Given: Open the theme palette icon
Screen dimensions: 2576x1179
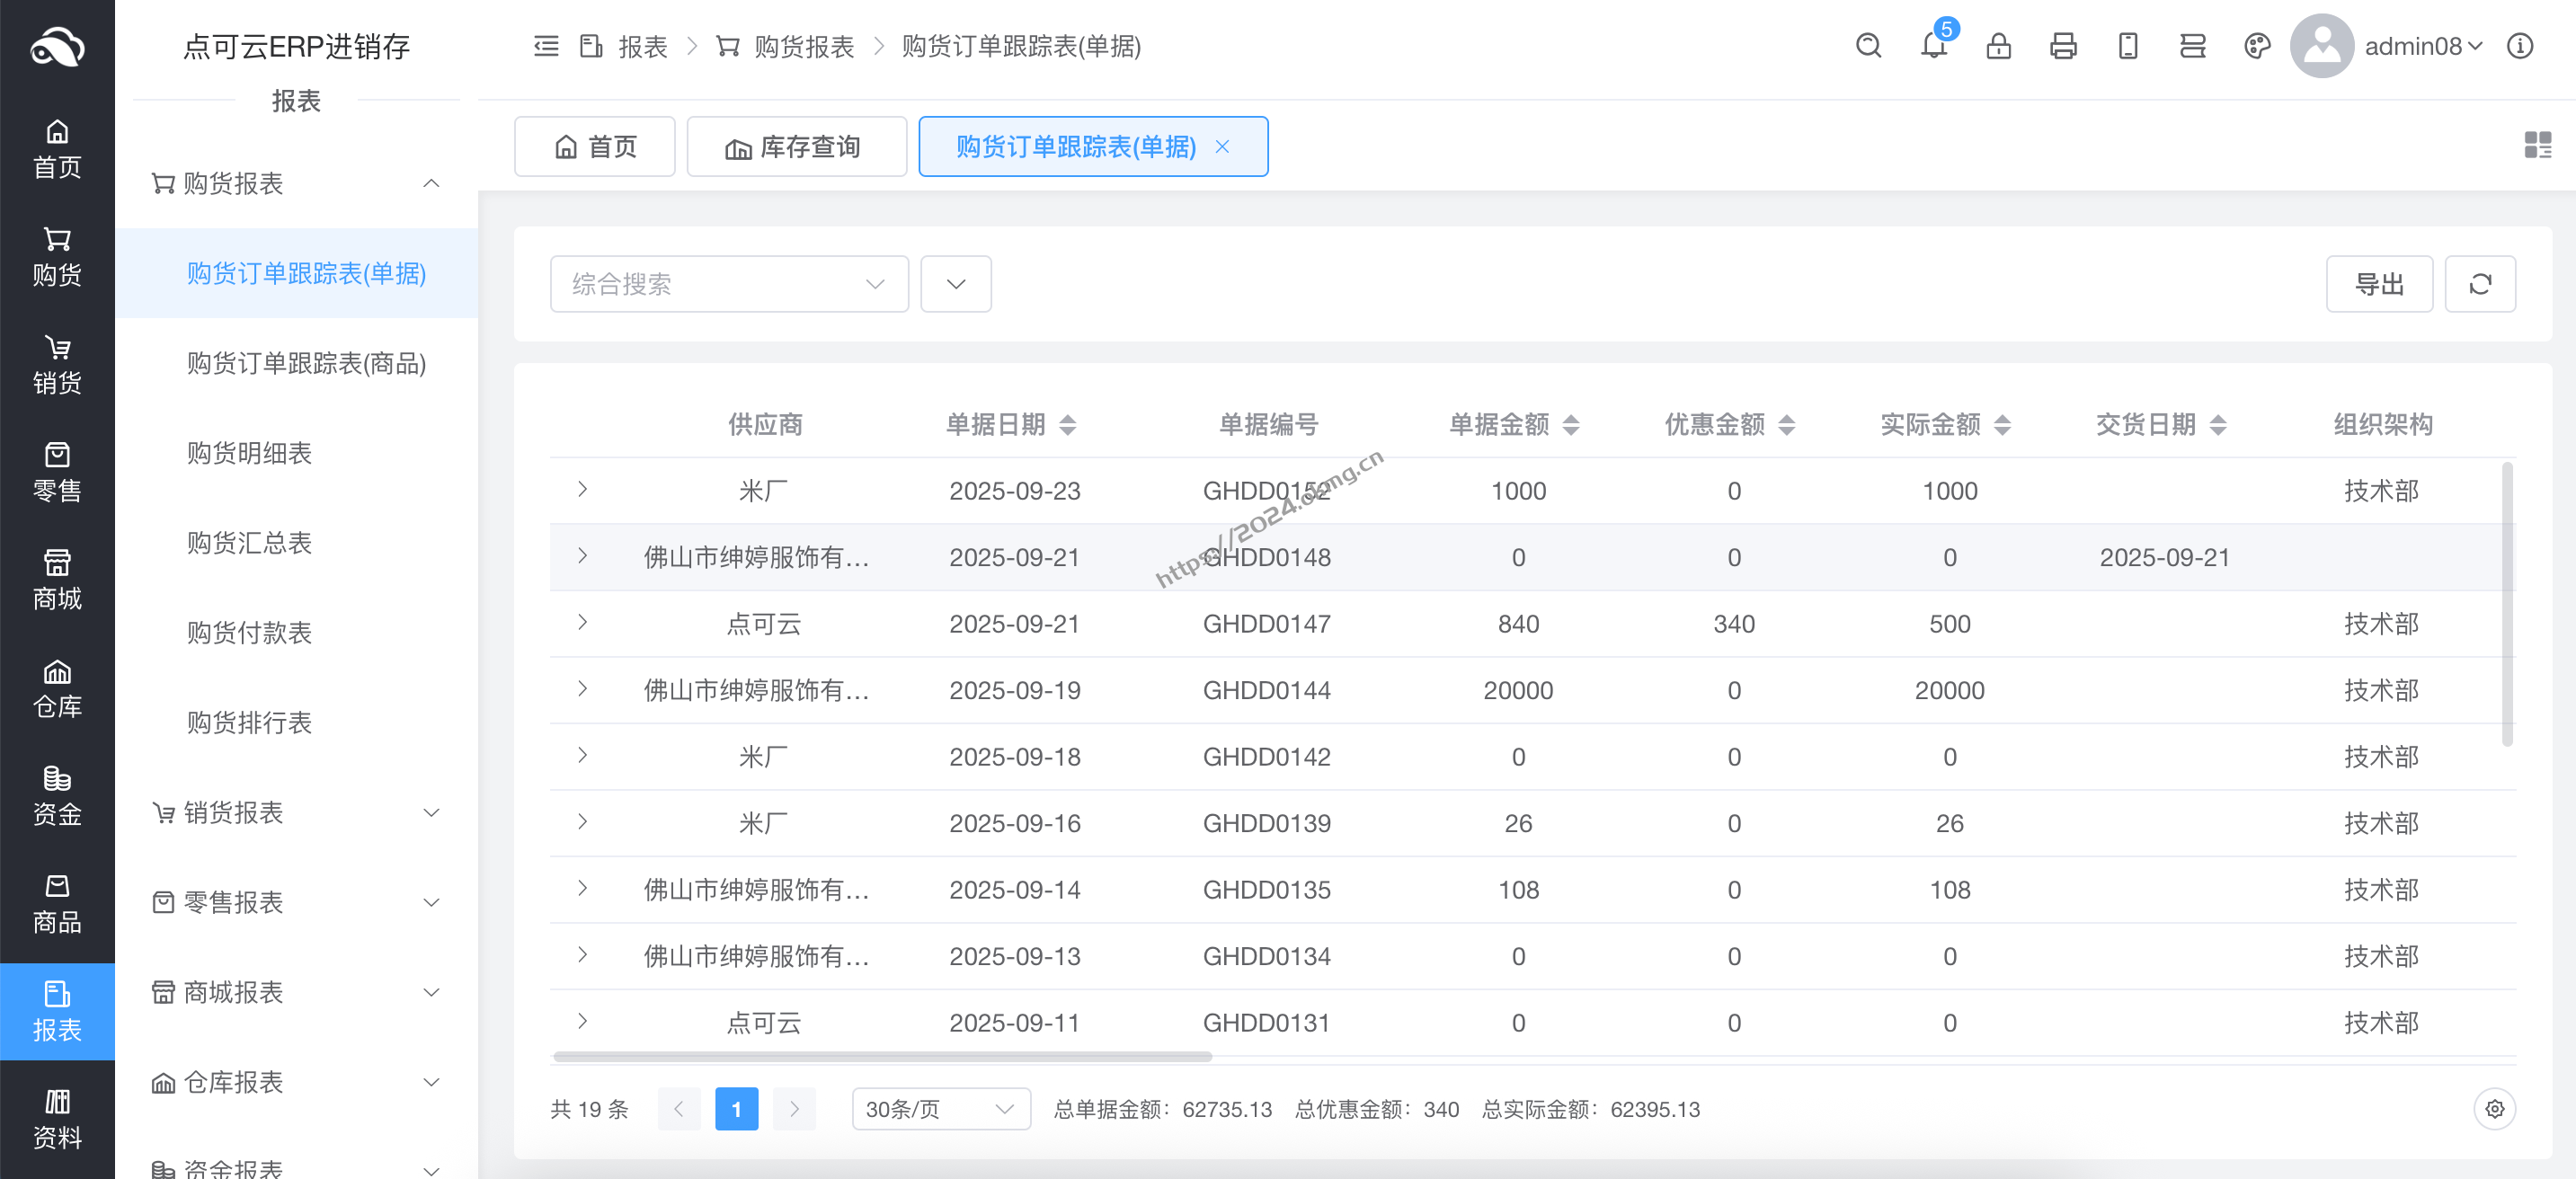Looking at the screenshot, I should pyautogui.click(x=2257, y=46).
